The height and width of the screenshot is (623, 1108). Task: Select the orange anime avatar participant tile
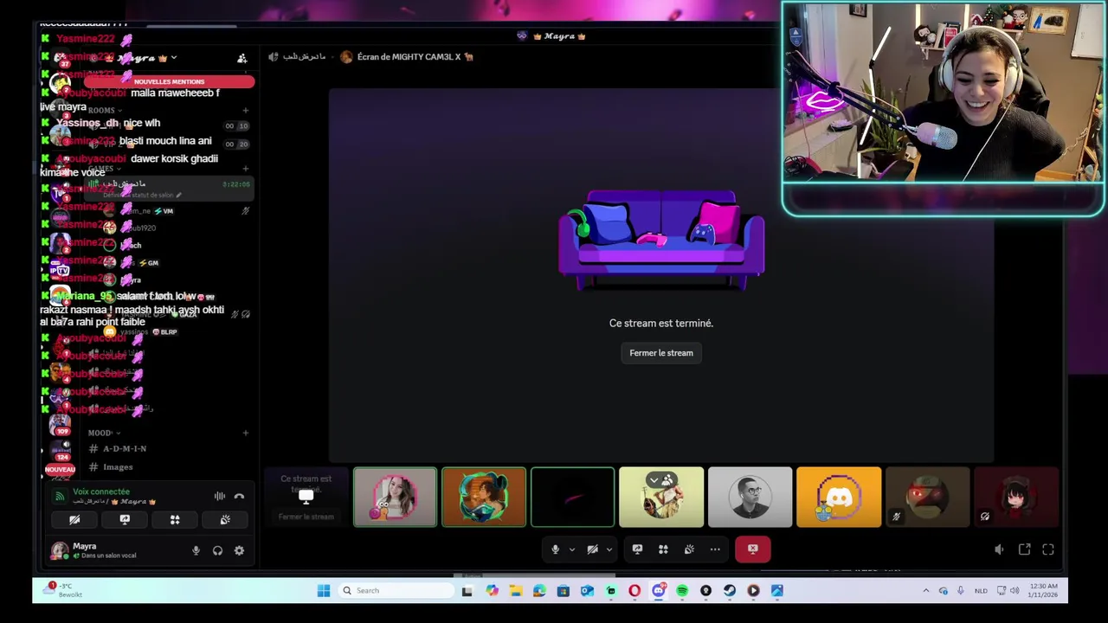click(x=484, y=497)
